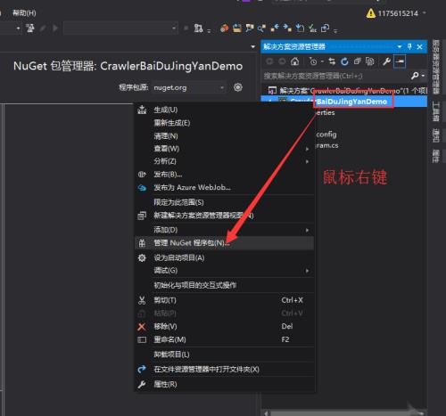Screen dimensions: 446x416
Task: Expand the 调试(G) submenu
Action: (x=307, y=271)
